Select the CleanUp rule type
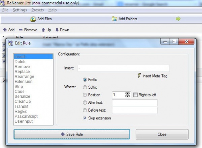Viewport: 202px width, 148px height. (33, 101)
